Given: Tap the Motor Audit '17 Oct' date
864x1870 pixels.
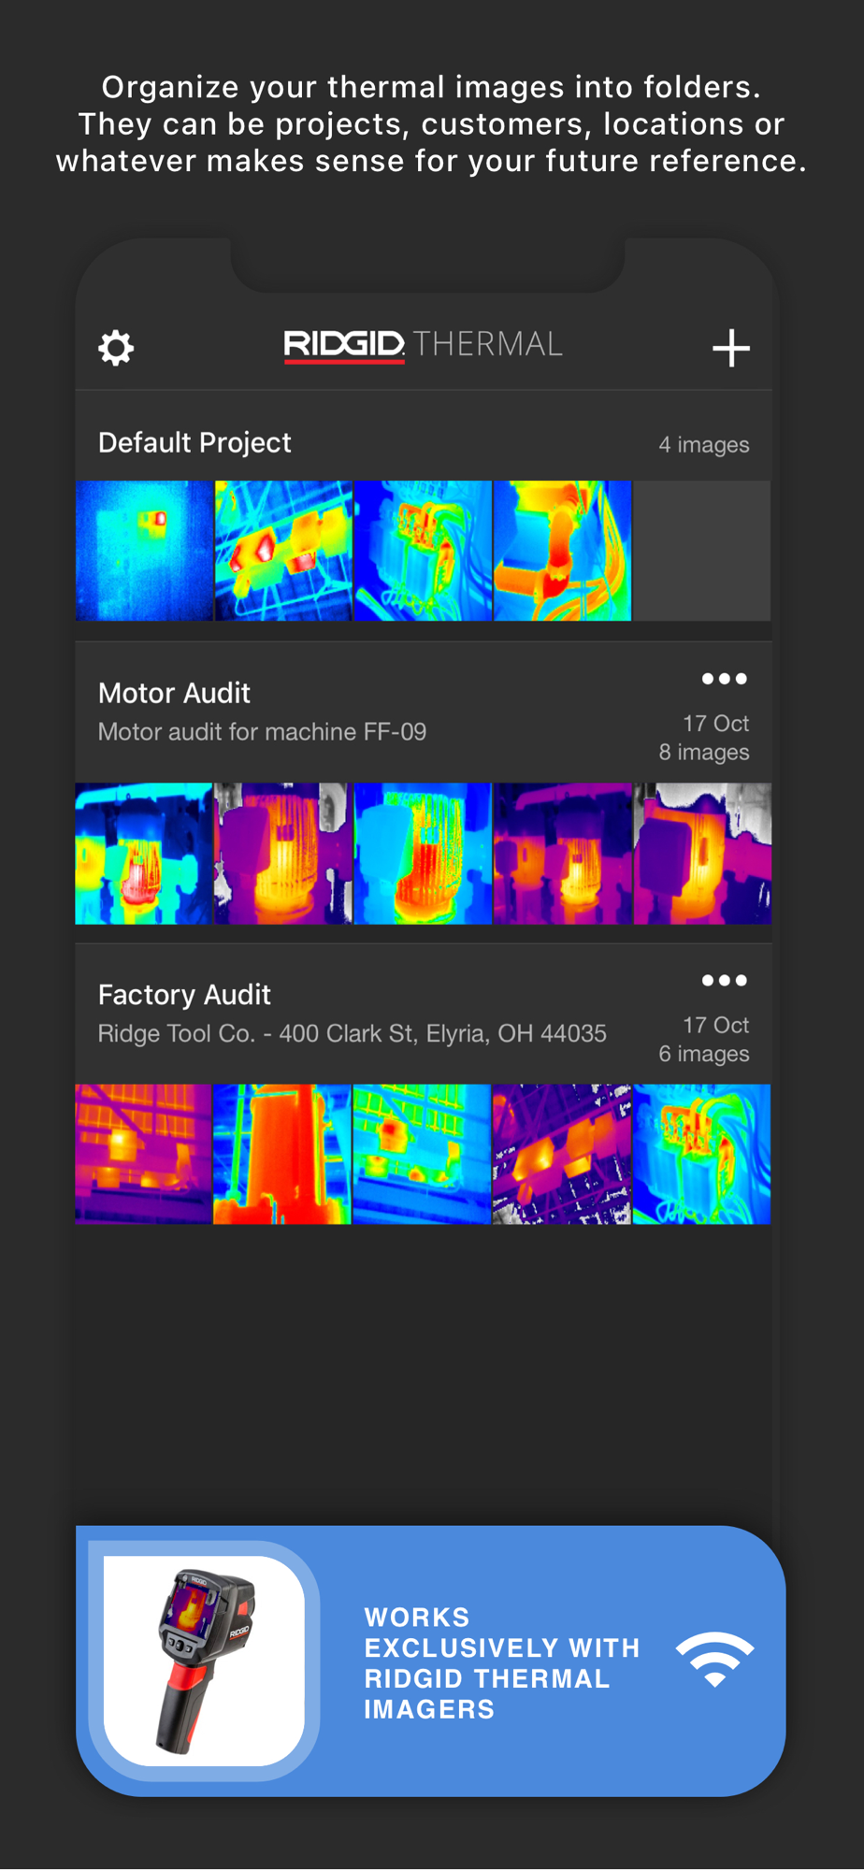Looking at the screenshot, I should click(x=716, y=724).
